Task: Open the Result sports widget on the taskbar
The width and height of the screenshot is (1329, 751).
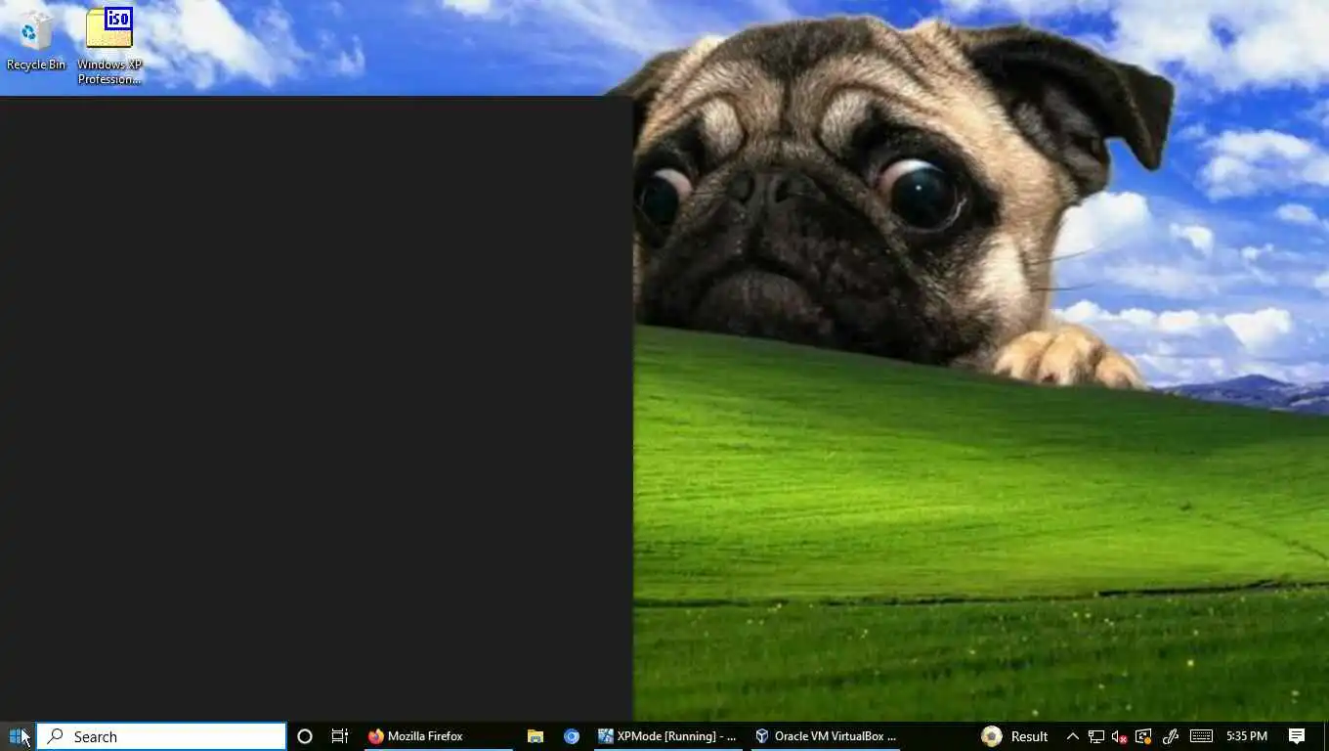Action: click(x=1015, y=736)
